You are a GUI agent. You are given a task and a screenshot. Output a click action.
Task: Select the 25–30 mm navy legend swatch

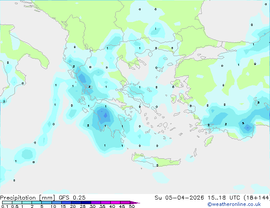tap(86, 202)
